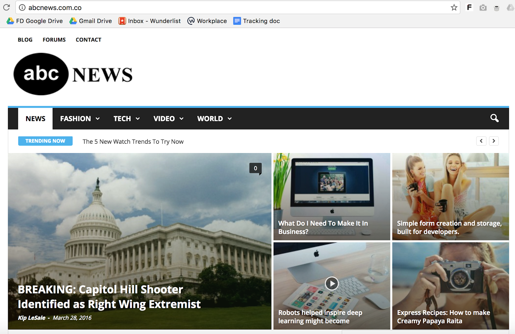Open the comment count bubble on Capitol story

point(256,168)
